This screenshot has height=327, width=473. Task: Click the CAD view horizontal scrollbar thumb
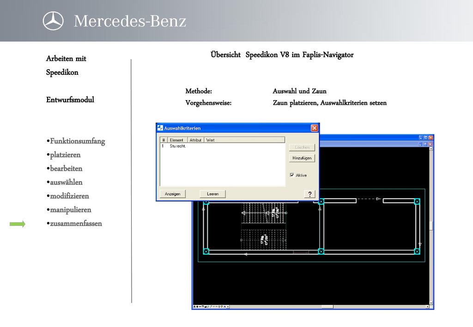(x=327, y=307)
